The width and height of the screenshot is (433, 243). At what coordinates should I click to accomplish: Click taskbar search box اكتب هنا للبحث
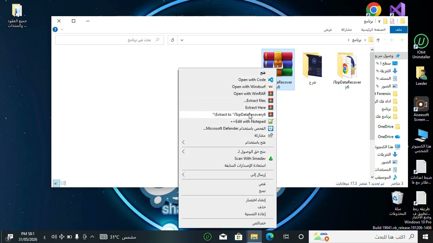point(363,237)
